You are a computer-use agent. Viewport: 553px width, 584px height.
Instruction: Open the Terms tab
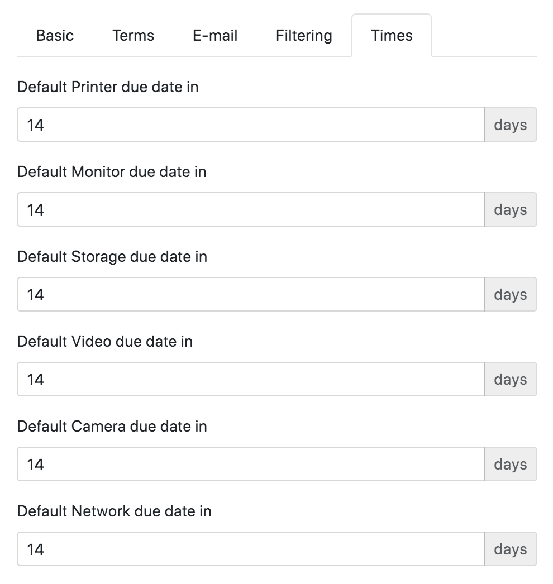point(133,35)
